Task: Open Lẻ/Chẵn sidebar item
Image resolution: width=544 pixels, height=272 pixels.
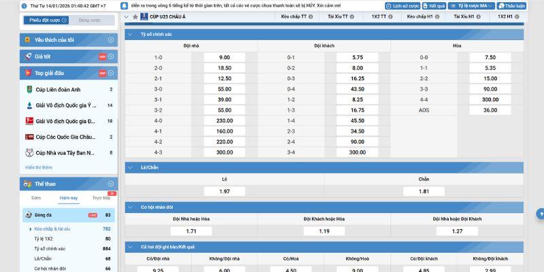Action: tap(43, 259)
